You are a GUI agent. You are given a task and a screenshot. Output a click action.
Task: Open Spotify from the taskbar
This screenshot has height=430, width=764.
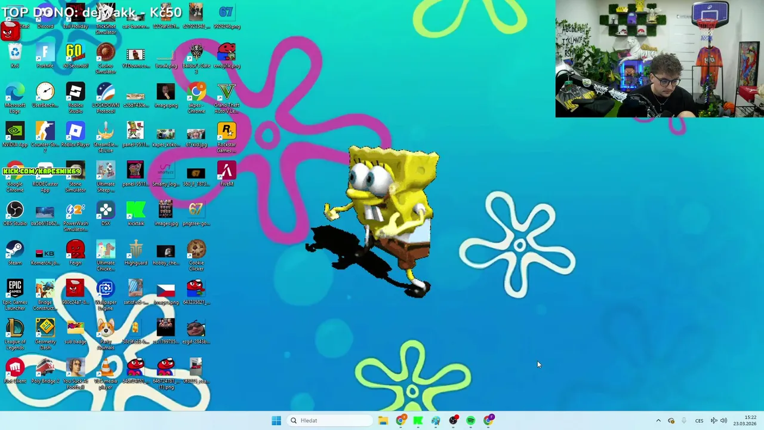471,420
